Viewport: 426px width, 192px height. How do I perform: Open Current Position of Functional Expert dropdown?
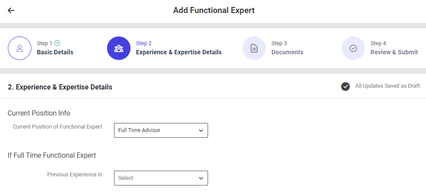click(x=161, y=130)
